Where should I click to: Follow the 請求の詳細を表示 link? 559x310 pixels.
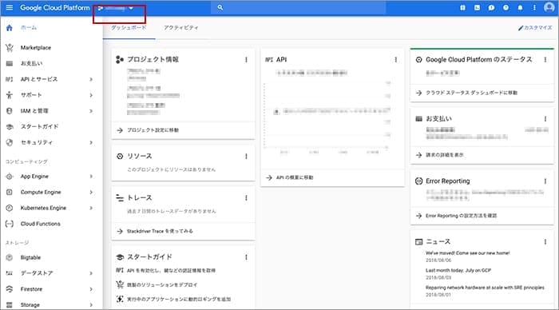click(445, 155)
